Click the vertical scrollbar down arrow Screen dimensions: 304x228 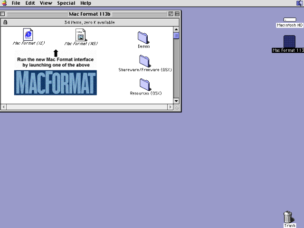[176, 101]
